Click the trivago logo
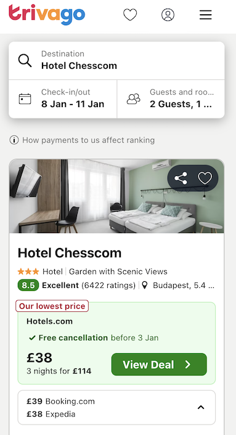The height and width of the screenshot is (435, 236). (47, 14)
